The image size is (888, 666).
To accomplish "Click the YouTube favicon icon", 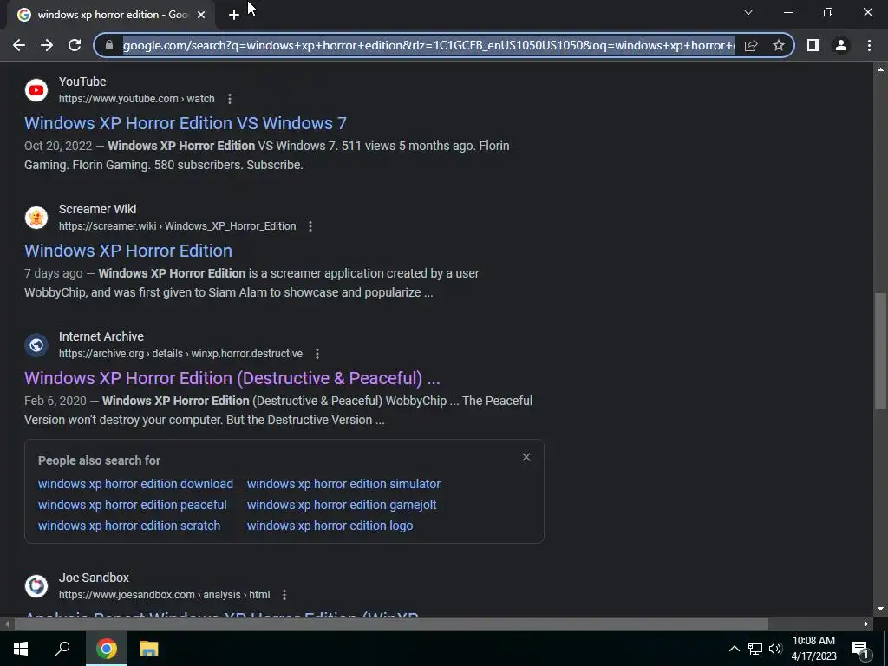I will coord(36,90).
